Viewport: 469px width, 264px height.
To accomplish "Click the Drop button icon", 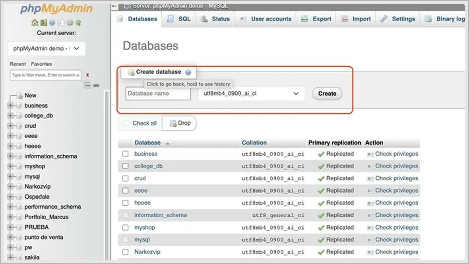I will (x=173, y=123).
